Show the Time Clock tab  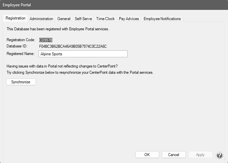105,19
